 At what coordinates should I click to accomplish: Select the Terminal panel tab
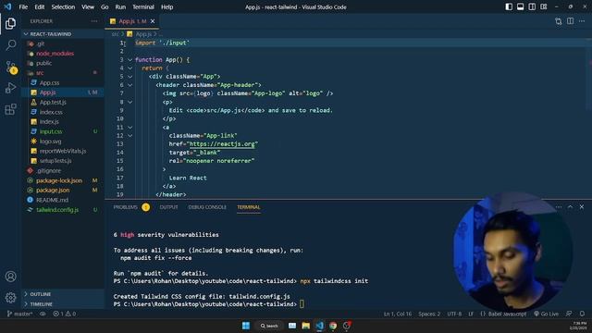(249, 207)
